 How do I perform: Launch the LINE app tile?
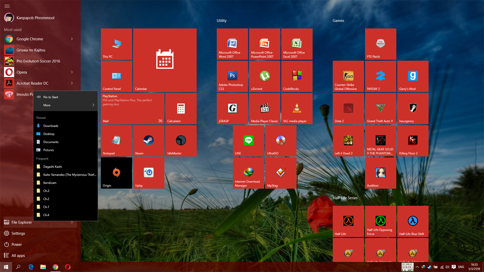[x=248, y=141]
